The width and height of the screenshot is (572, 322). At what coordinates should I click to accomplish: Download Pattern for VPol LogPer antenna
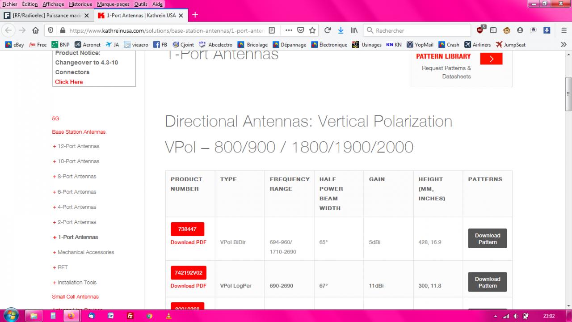488,282
